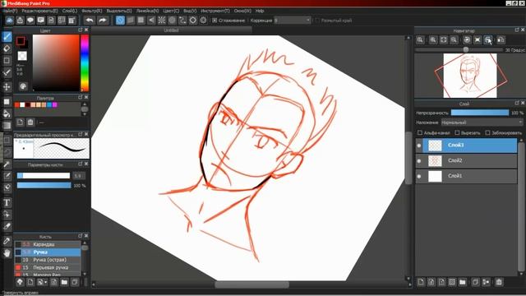This screenshot has width=526, height=296.
Task: Open Редактировать menu
Action: pyautogui.click(x=39, y=11)
